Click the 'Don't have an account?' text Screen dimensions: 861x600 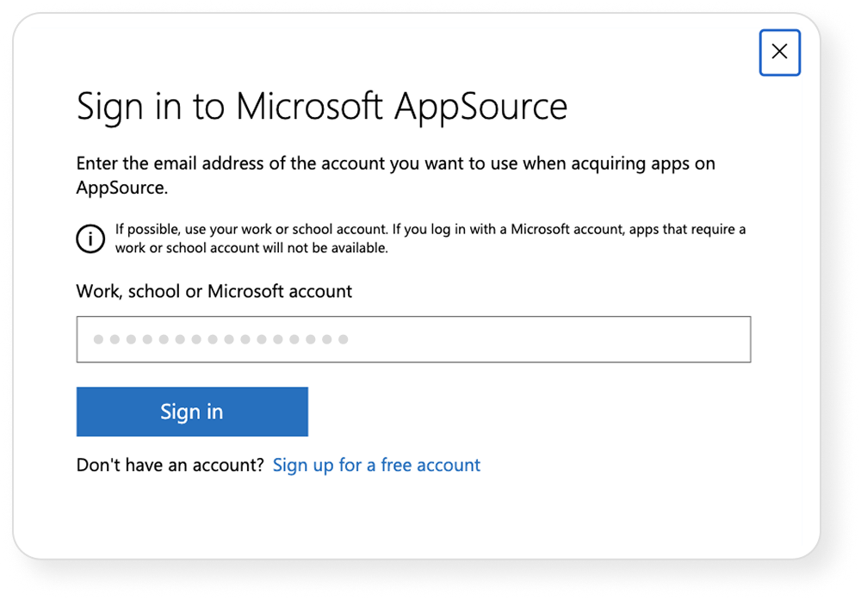click(170, 465)
